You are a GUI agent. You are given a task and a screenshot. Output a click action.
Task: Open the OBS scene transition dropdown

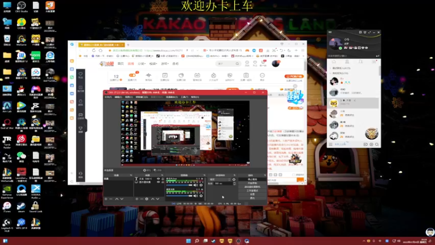[x=220, y=180]
